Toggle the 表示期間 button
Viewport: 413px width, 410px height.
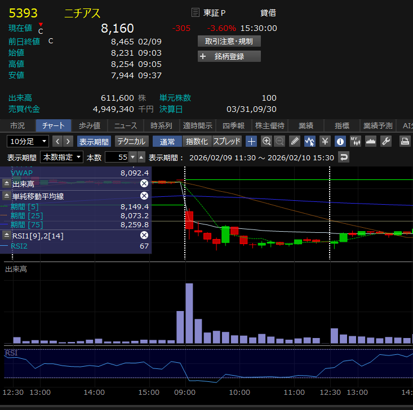94,141
